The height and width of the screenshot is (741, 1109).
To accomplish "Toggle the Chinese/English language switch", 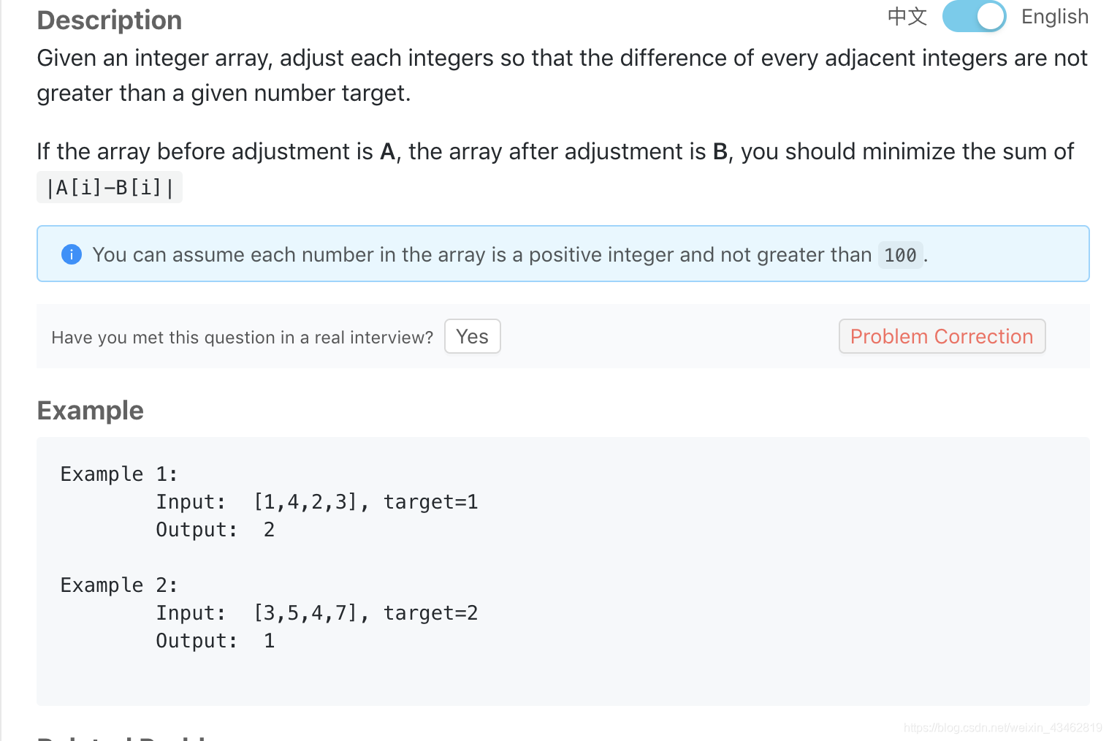I will (973, 16).
